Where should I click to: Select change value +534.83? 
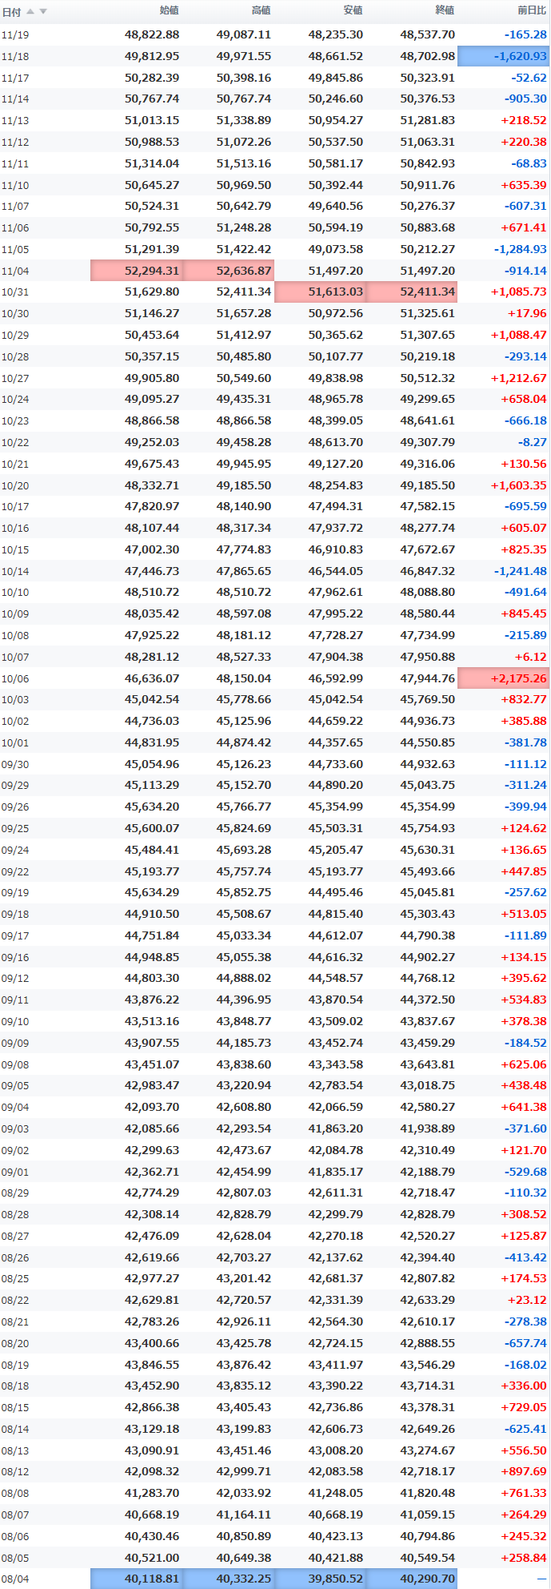[524, 1000]
